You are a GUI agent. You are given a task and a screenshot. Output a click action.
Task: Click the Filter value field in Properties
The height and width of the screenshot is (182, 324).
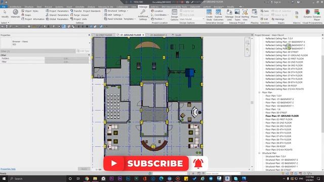coord(66,62)
